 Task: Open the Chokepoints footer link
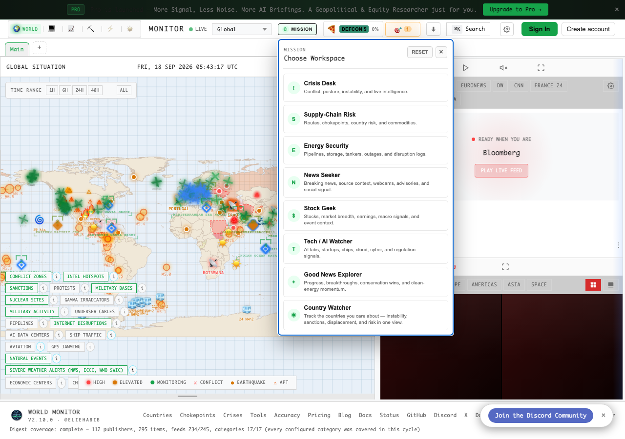click(x=198, y=415)
